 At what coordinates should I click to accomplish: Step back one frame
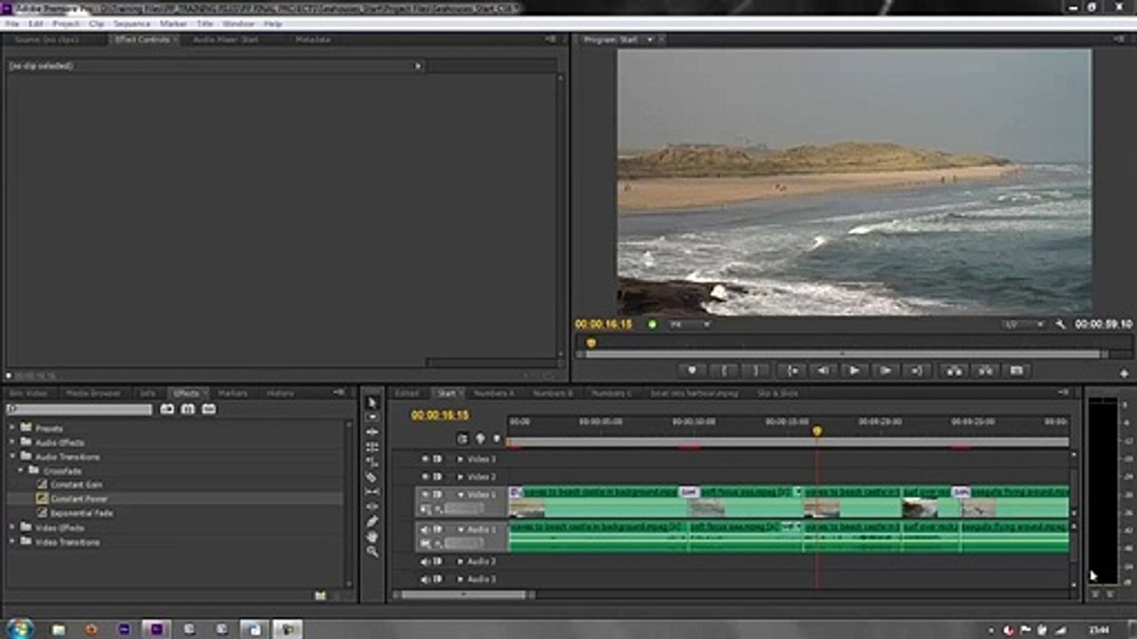click(823, 371)
